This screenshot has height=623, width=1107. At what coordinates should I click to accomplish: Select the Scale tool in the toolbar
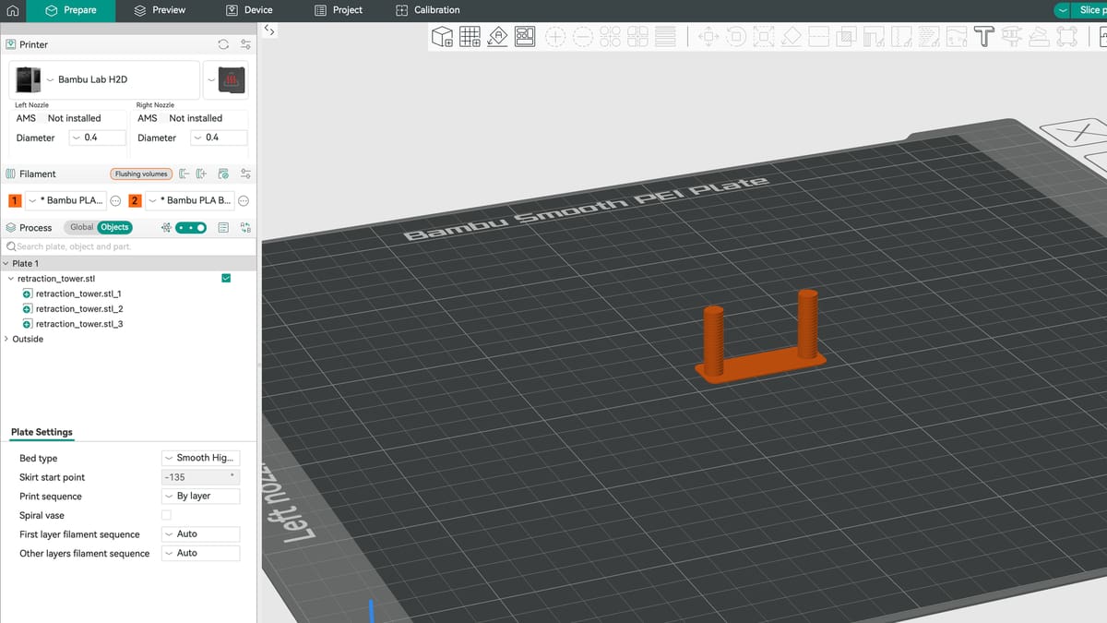pyautogui.click(x=764, y=37)
